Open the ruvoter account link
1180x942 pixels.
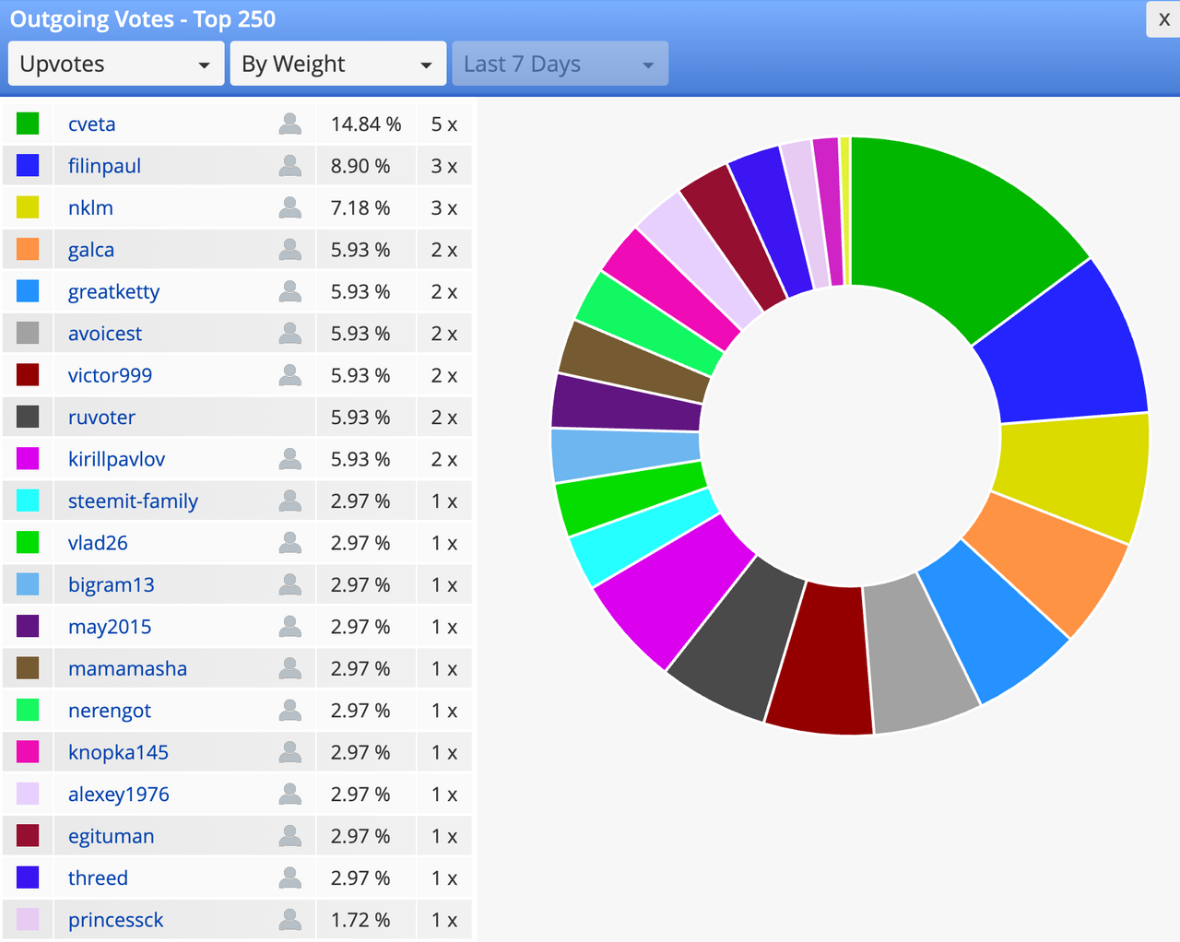coord(101,418)
